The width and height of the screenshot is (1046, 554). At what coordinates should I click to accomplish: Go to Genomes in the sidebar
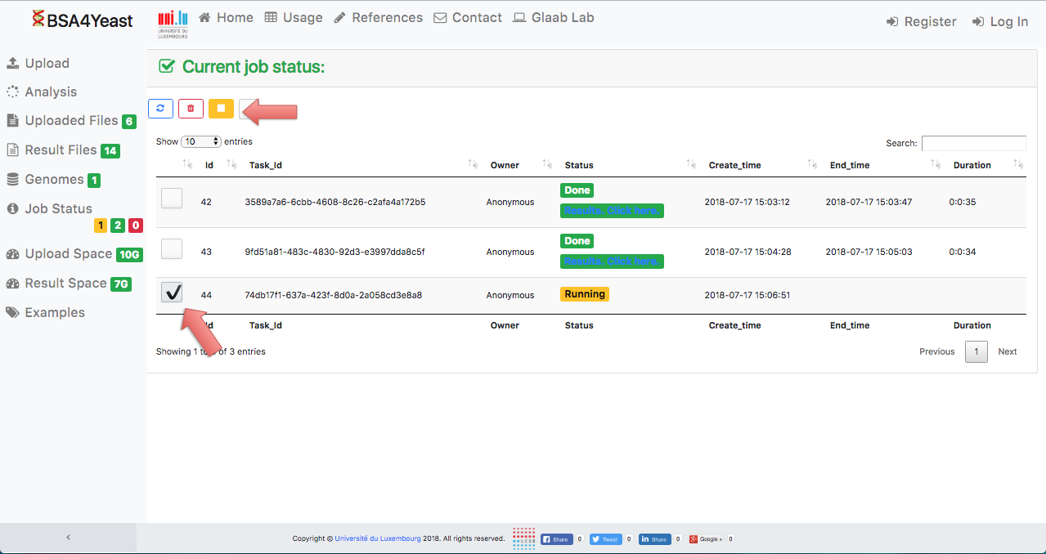click(54, 180)
